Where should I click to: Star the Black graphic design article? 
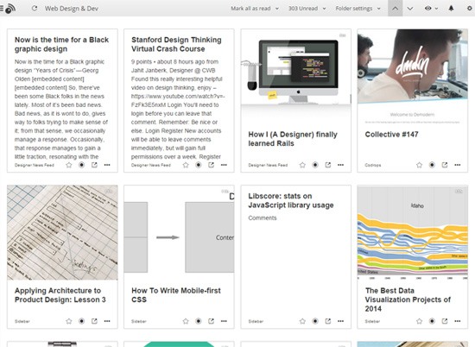[x=69, y=165]
